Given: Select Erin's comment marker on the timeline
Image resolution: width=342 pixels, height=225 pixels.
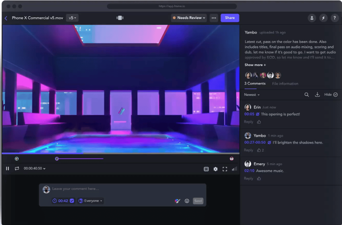Looking at the screenshot, I should pyautogui.click(x=17, y=159).
